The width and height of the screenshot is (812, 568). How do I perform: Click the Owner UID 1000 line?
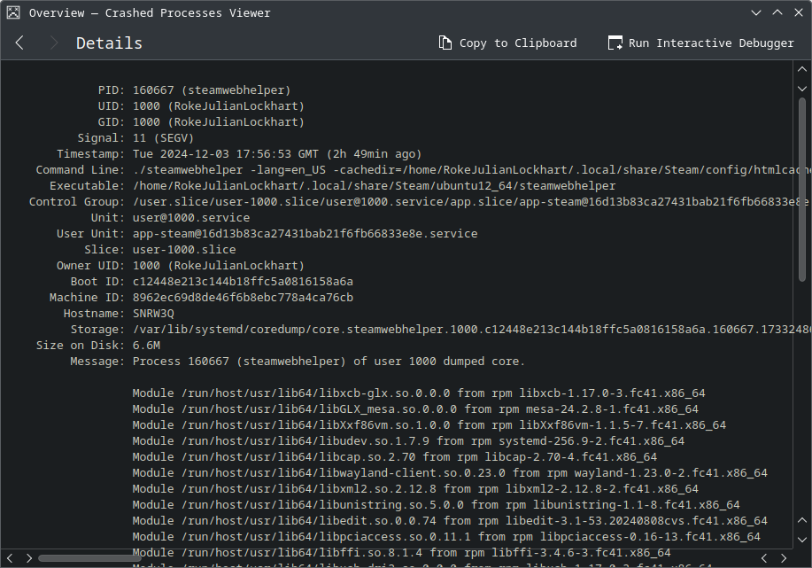181,266
